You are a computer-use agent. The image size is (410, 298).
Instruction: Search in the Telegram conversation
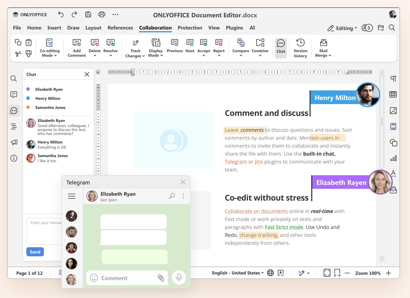pyautogui.click(x=172, y=196)
